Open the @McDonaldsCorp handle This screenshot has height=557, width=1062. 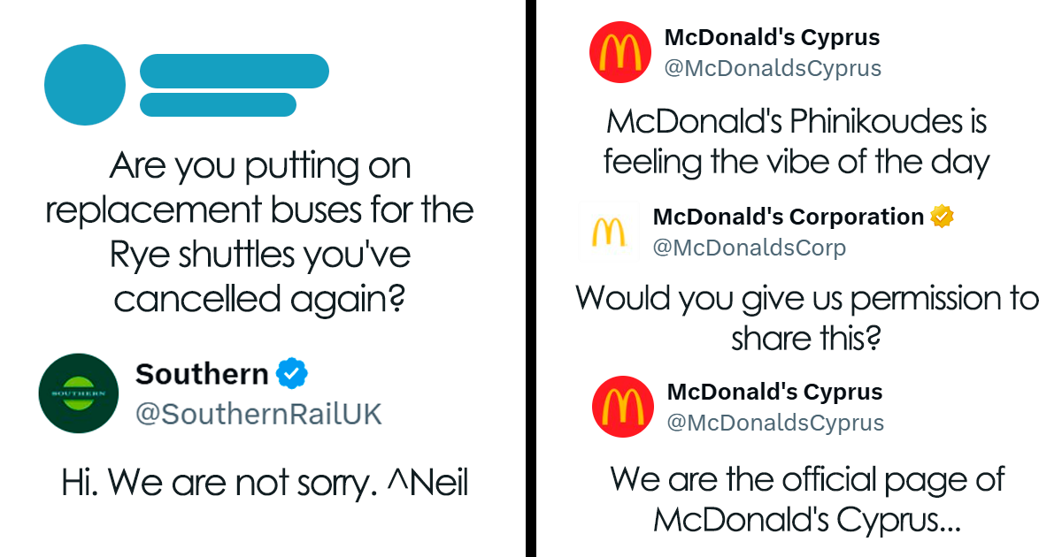click(x=749, y=248)
